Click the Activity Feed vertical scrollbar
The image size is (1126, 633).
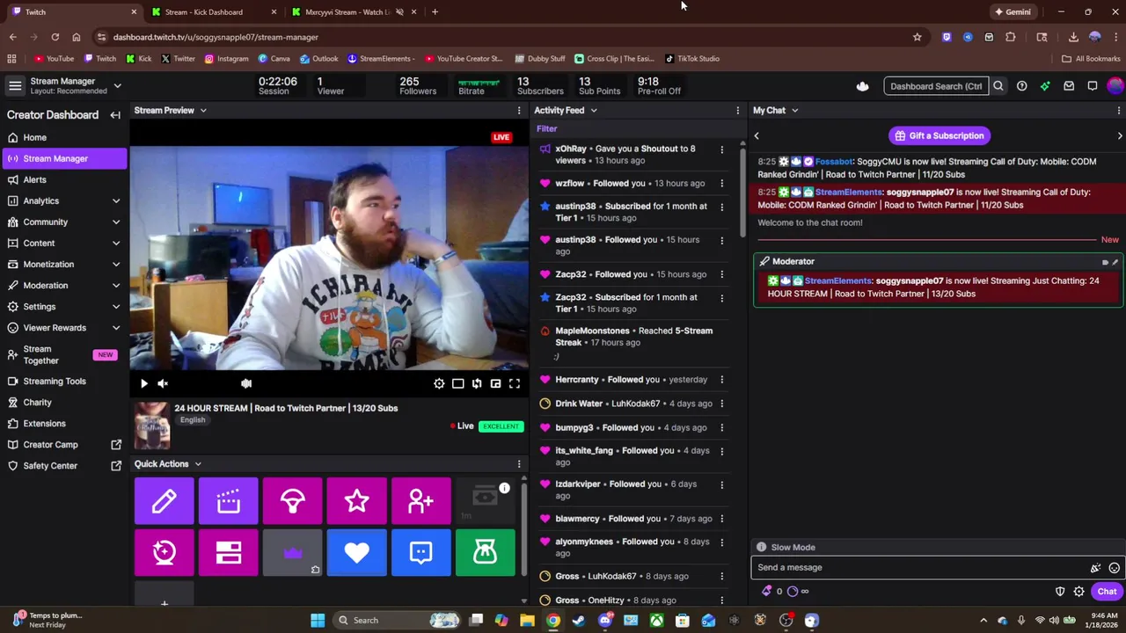(743, 193)
